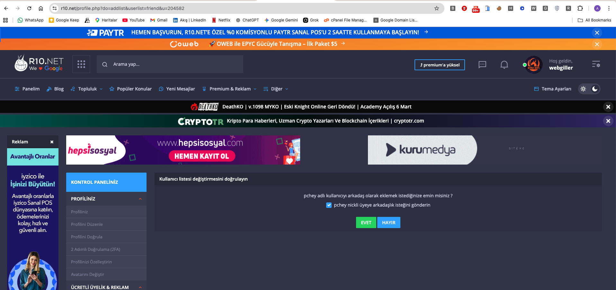Image resolution: width=616 pixels, height=290 pixels.
Task: Click the browser address bar URL
Action: (123, 8)
